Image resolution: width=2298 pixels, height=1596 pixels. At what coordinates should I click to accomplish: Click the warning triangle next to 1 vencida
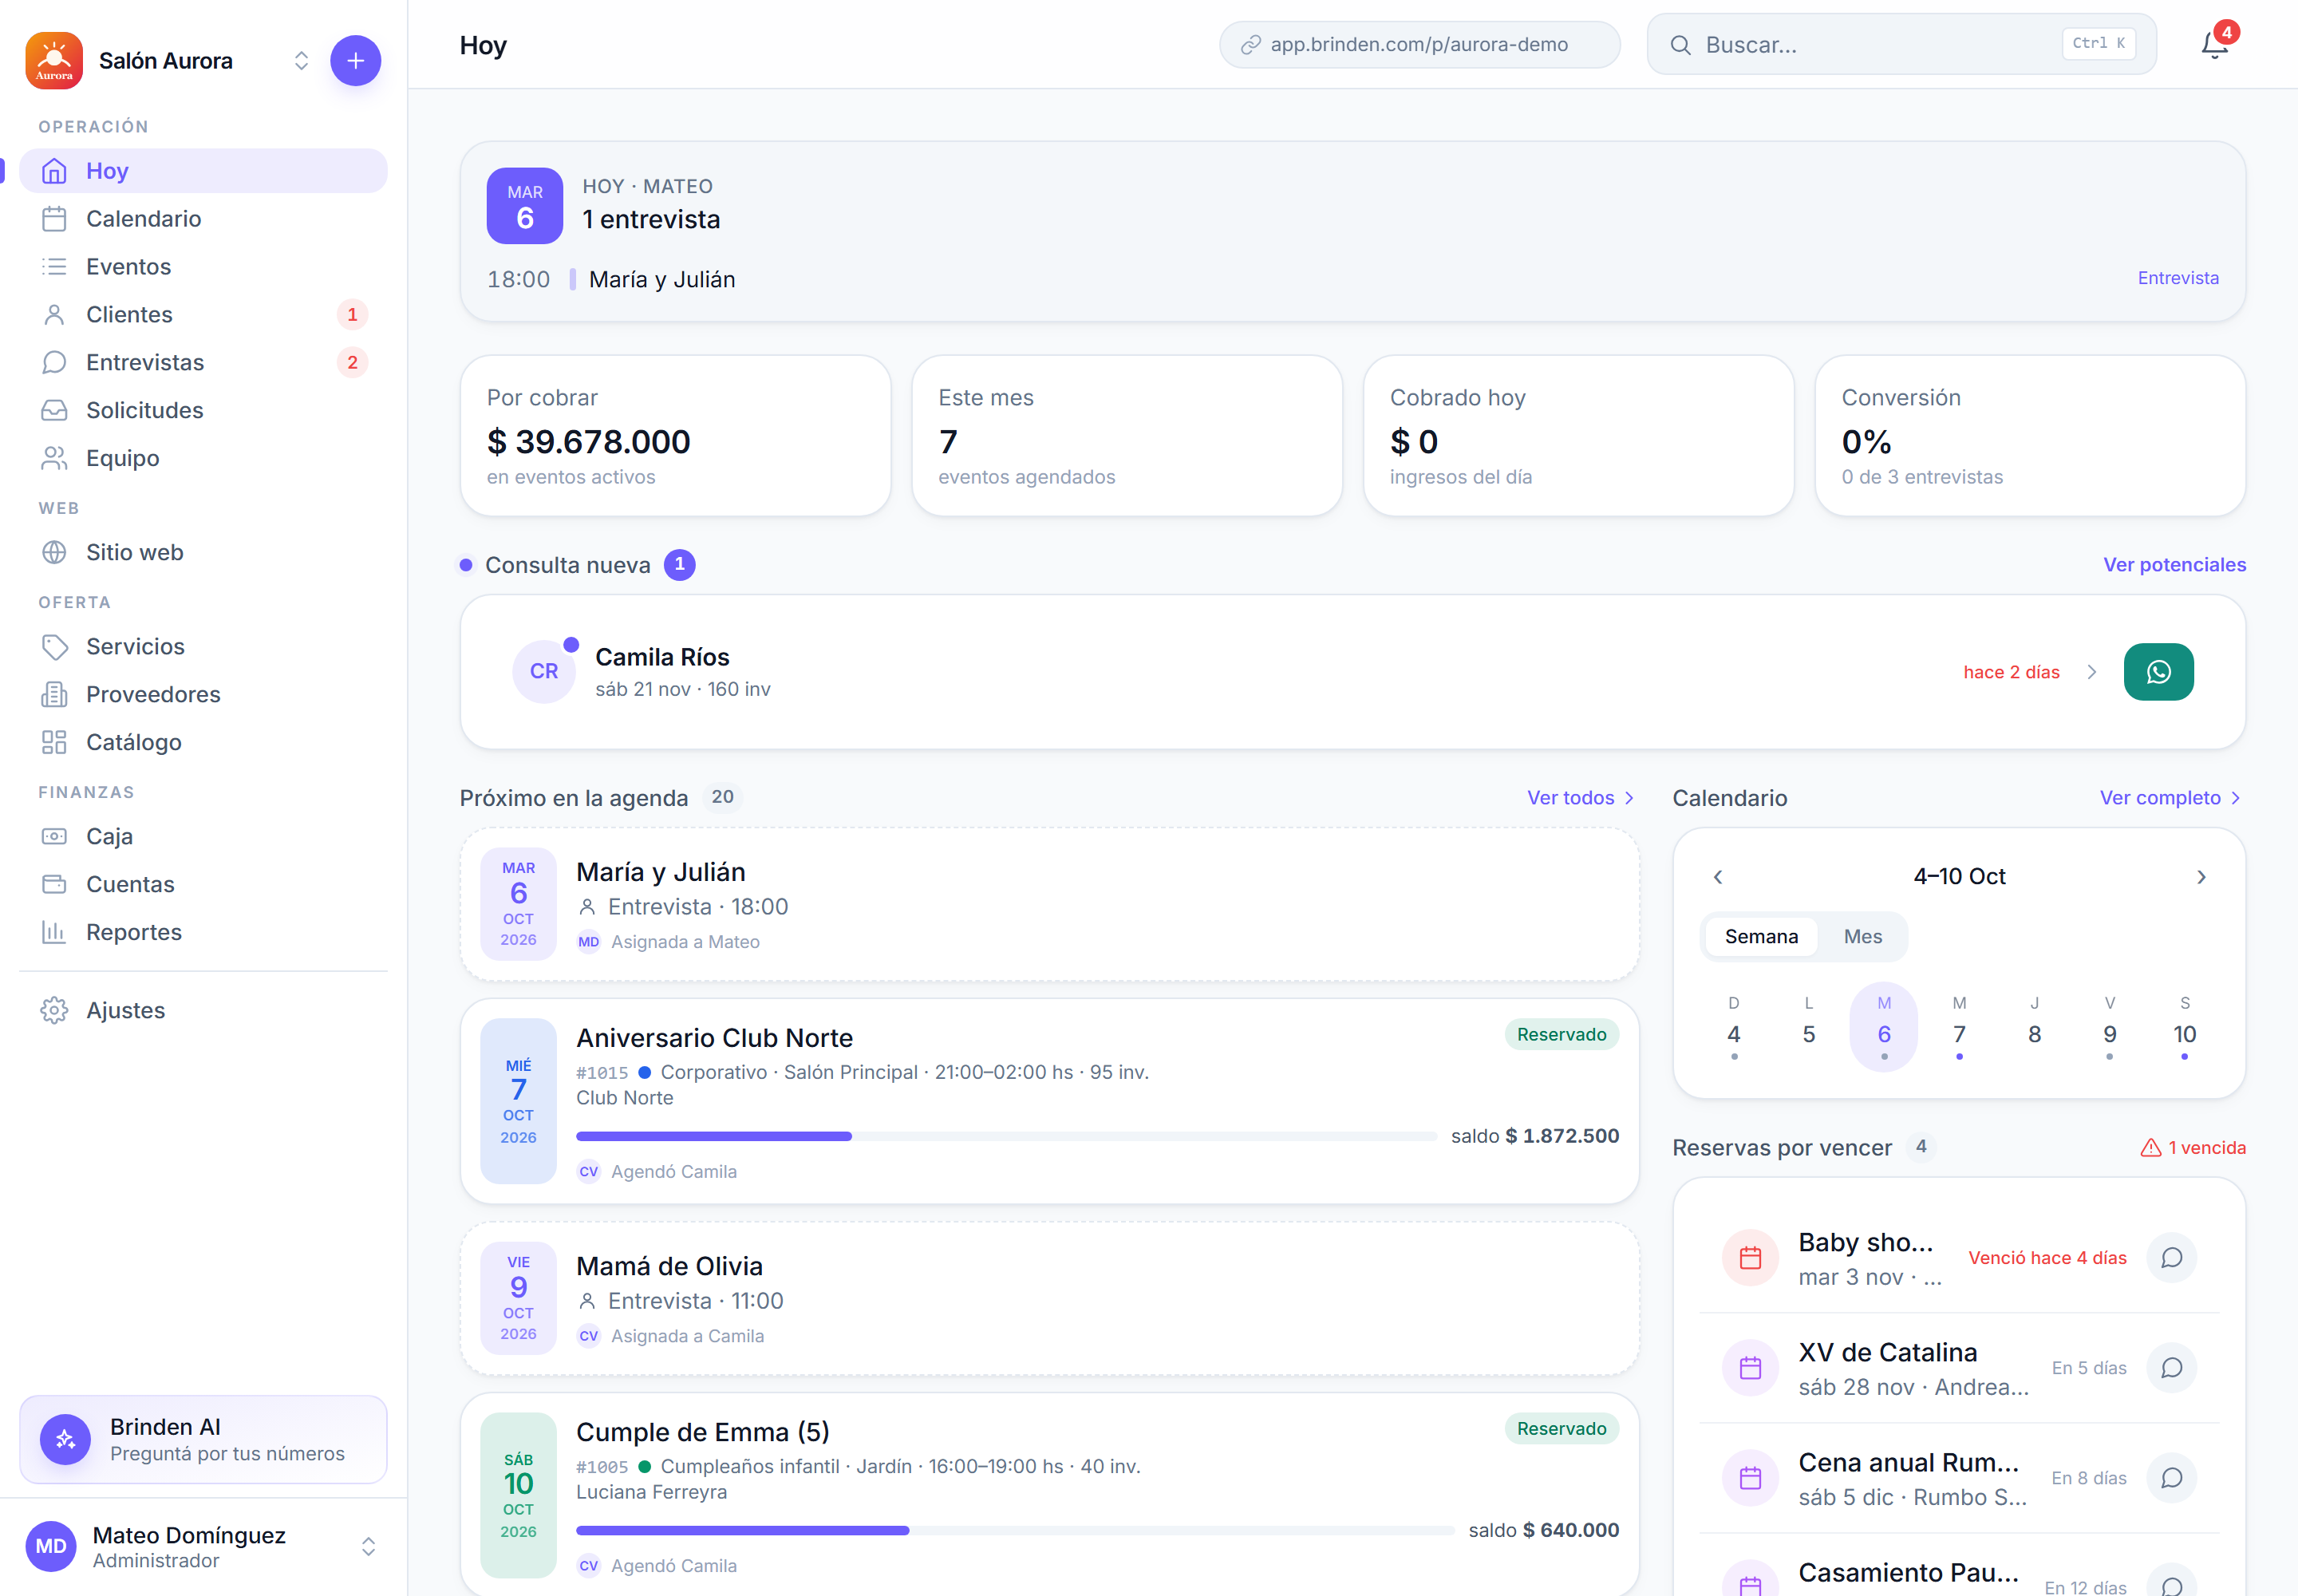(x=2150, y=1148)
